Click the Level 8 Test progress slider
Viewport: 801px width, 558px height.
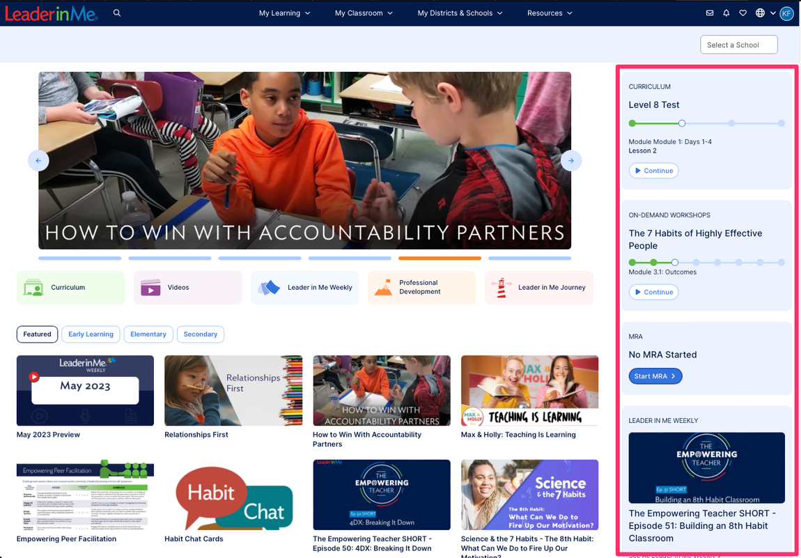click(681, 123)
